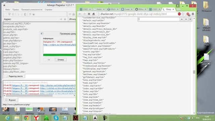Click the line "details.asp?Press_Release_ID="

click(99, 29)
